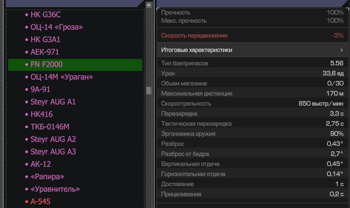Select «Рапира» list entry
This screenshot has height=208, width=350.
47,177
